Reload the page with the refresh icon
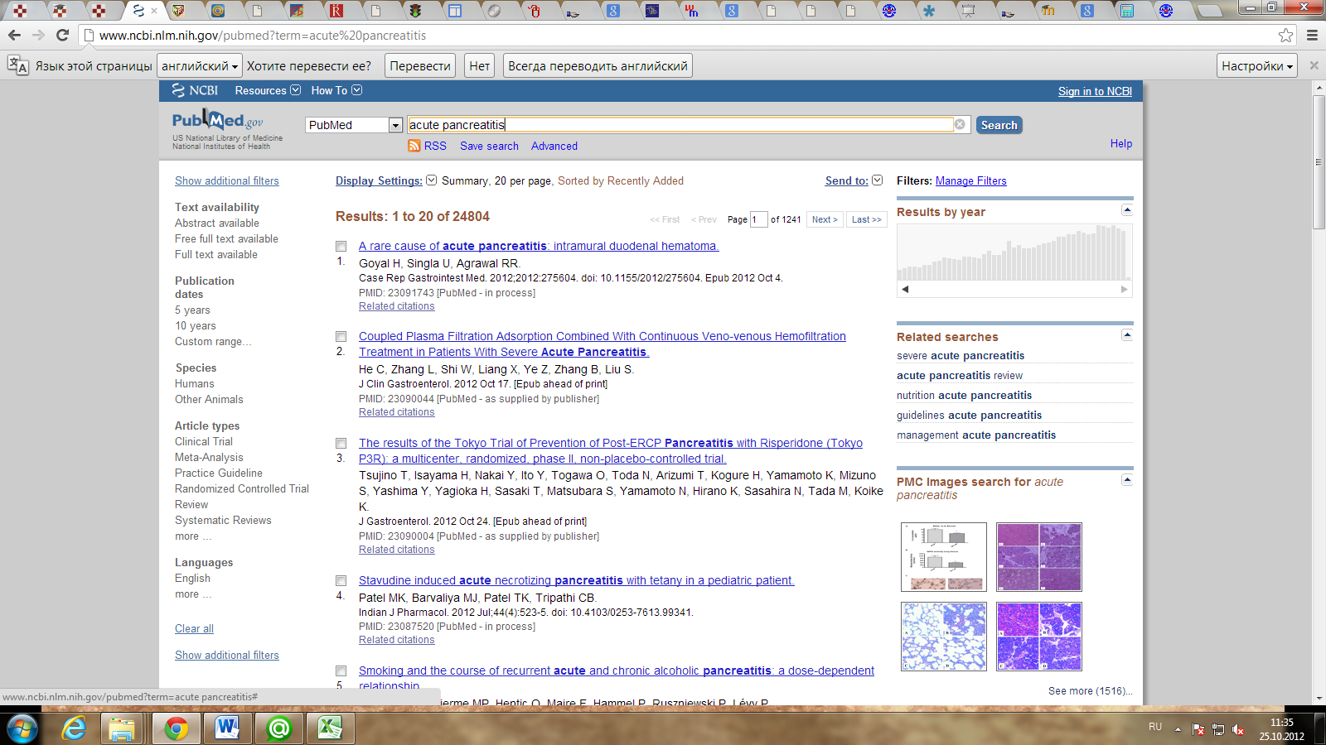Image resolution: width=1326 pixels, height=745 pixels. click(x=62, y=36)
